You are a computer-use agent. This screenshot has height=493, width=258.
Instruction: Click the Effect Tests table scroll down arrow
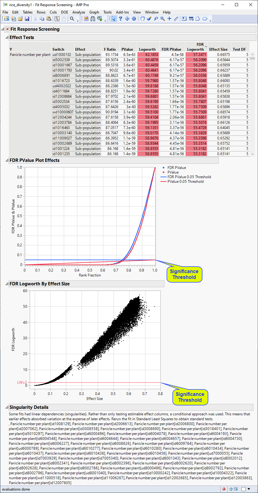[x=252, y=154]
